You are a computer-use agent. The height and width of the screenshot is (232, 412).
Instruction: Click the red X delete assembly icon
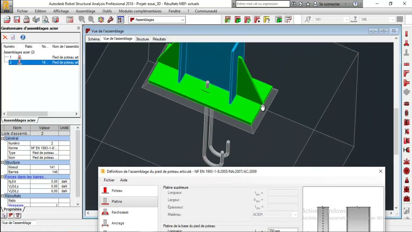(5, 37)
